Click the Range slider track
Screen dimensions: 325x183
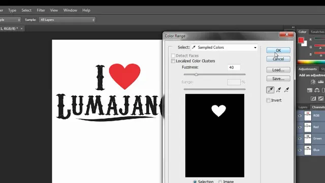click(214, 89)
